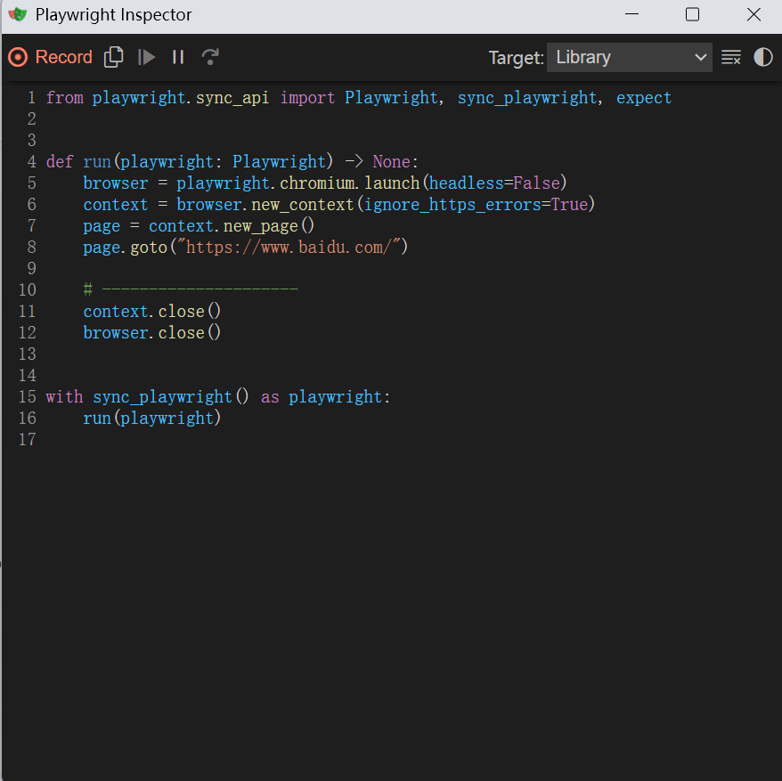Viewport: 782px width, 781px height.
Task: Maximize the Playwright Inspector window
Action: pos(692,14)
